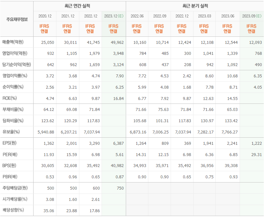Select the operating profit value '1,339'
The width and height of the screenshot is (268, 217).
[233, 54]
